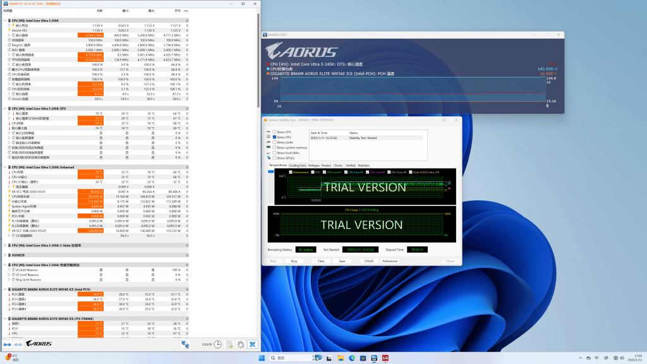This screenshot has width=647, height=364.
Task: Open HWiNFO network remote monitoring icon
Action: tap(185, 344)
